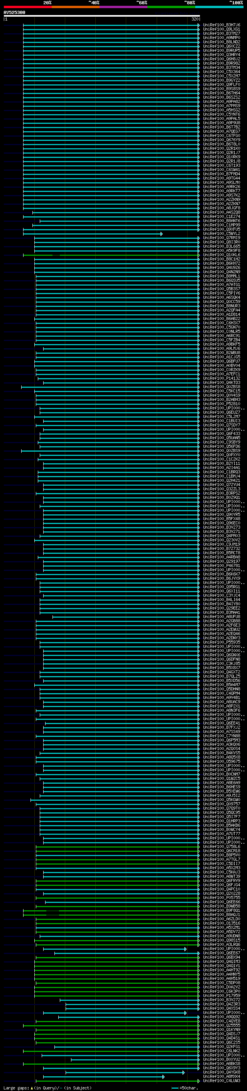This screenshot has height=1091, width=247.
Task: Select the UniRef100_B7FXJ2 entry
Action: pyautogui.click(x=222, y=728)
